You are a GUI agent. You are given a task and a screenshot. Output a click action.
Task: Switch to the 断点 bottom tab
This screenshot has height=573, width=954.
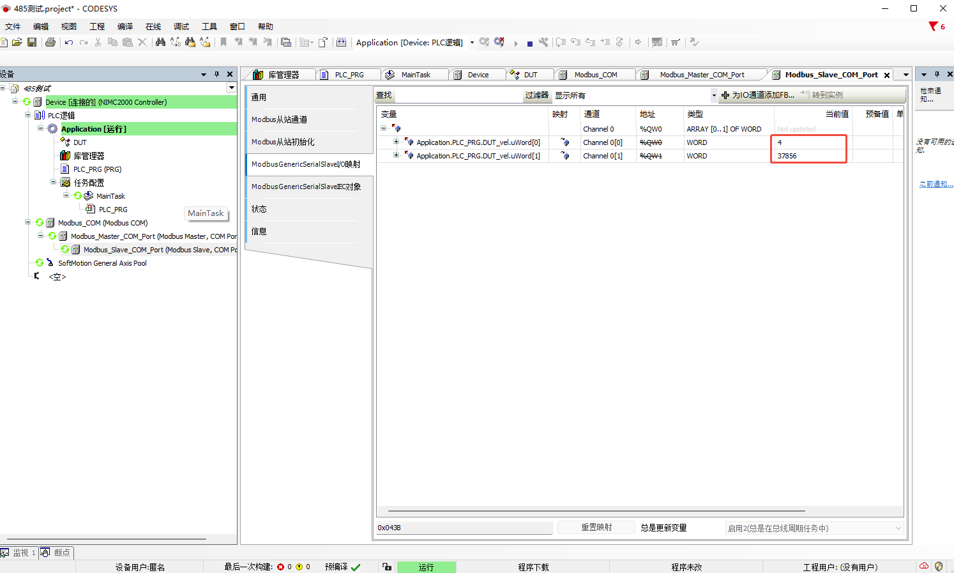(x=57, y=553)
